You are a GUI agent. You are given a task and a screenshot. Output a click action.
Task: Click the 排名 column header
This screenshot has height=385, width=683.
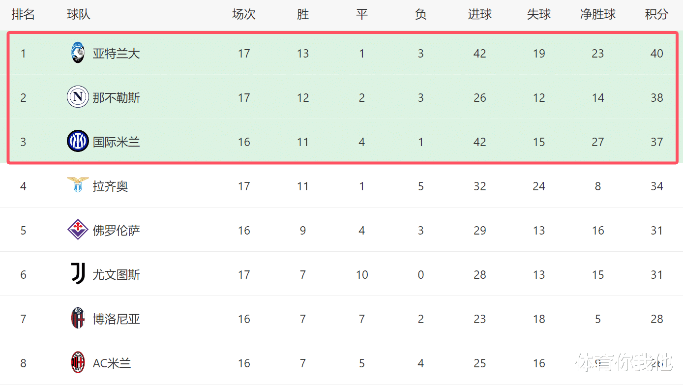pos(23,14)
